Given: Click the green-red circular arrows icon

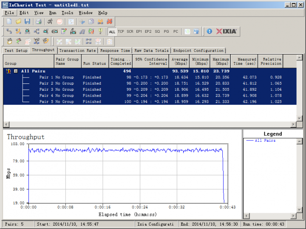Looking at the screenshot, I should point(91,31).
